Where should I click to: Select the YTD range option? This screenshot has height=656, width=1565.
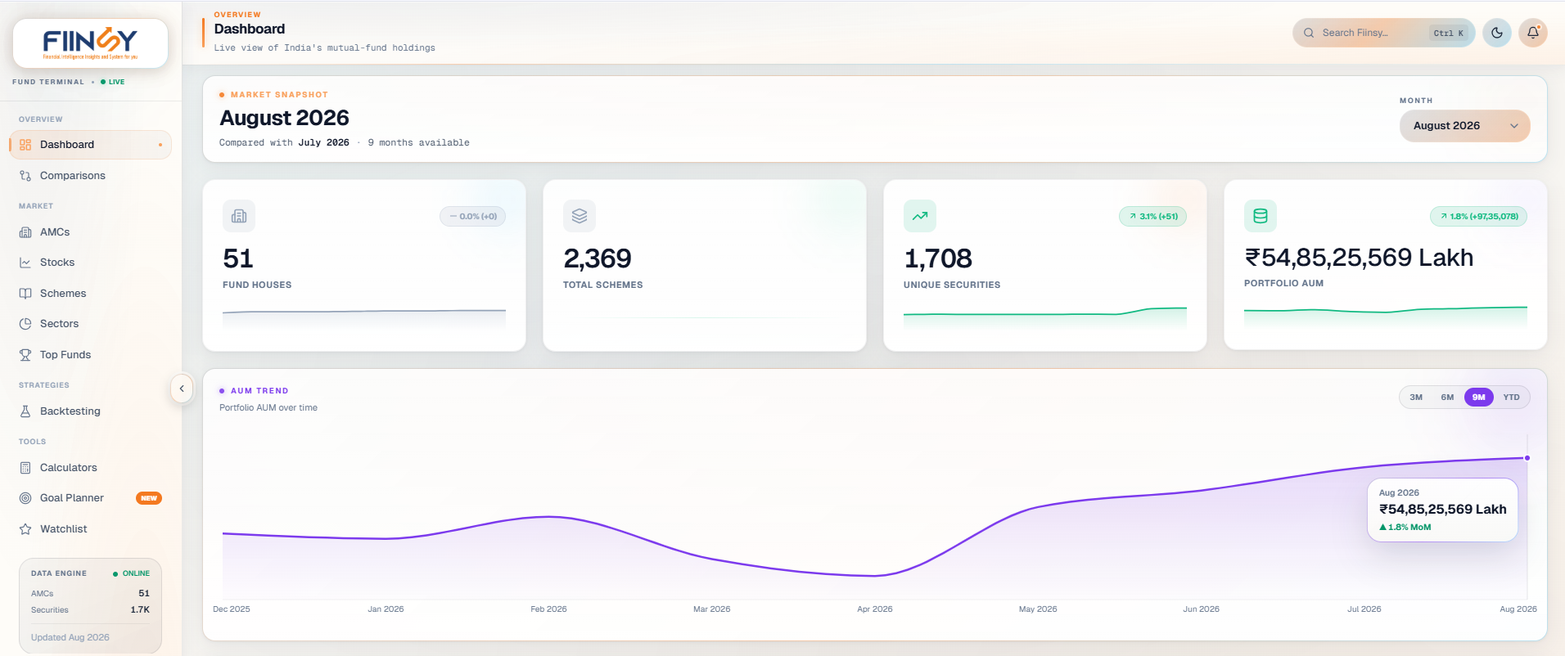(x=1511, y=398)
